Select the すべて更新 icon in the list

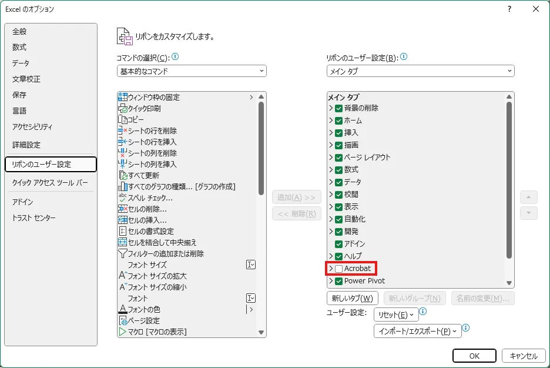[x=123, y=175]
